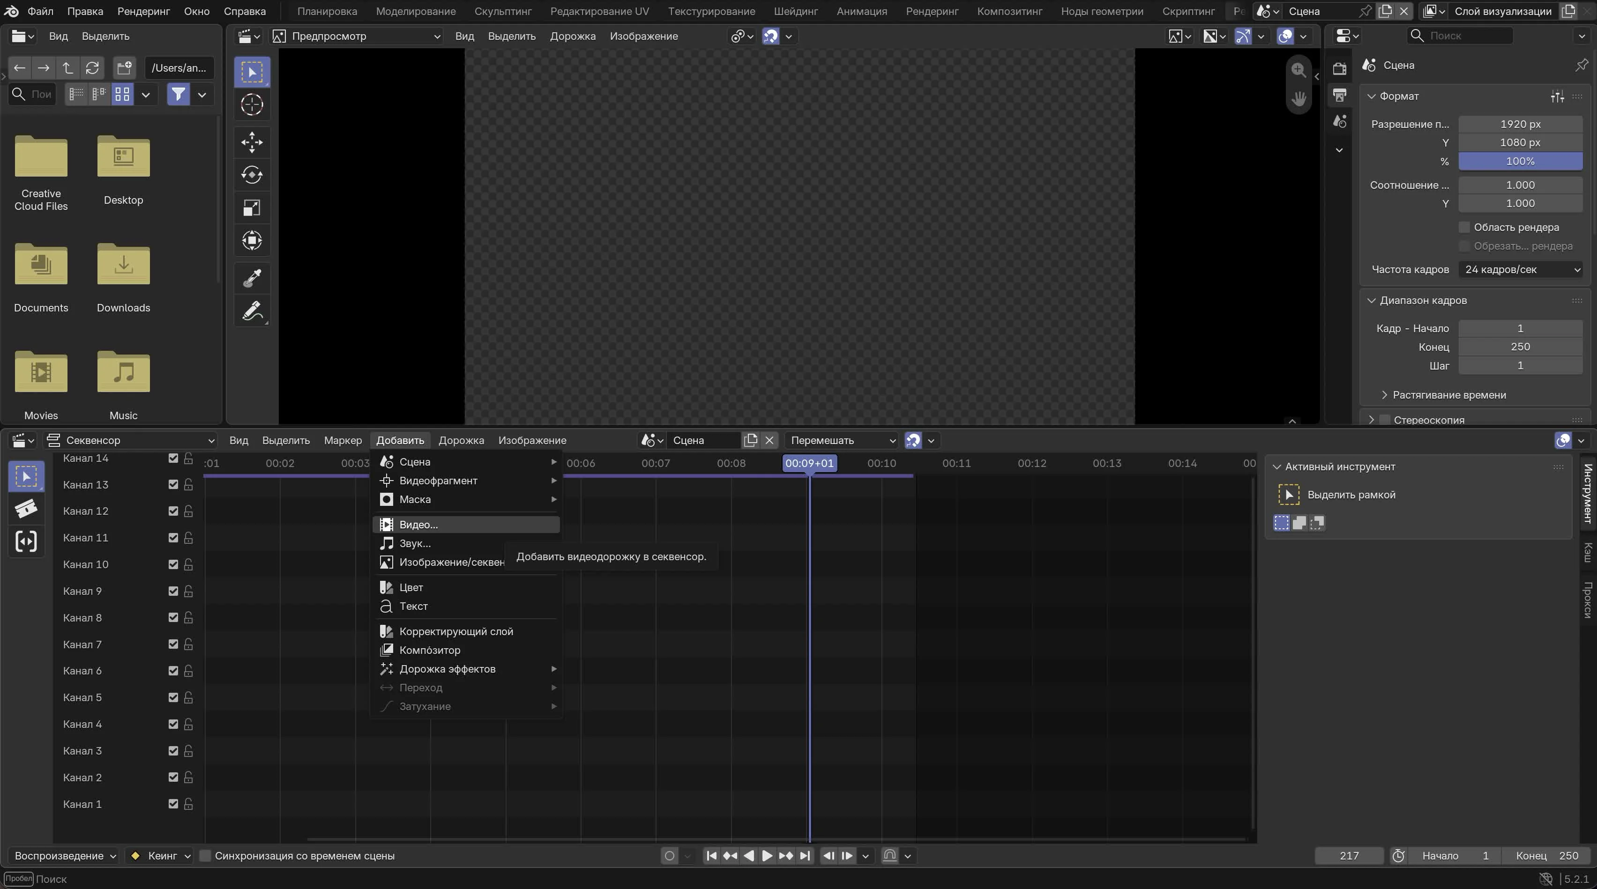Click the resolution percentage 100% slider
The image size is (1597, 889).
coord(1520,161)
